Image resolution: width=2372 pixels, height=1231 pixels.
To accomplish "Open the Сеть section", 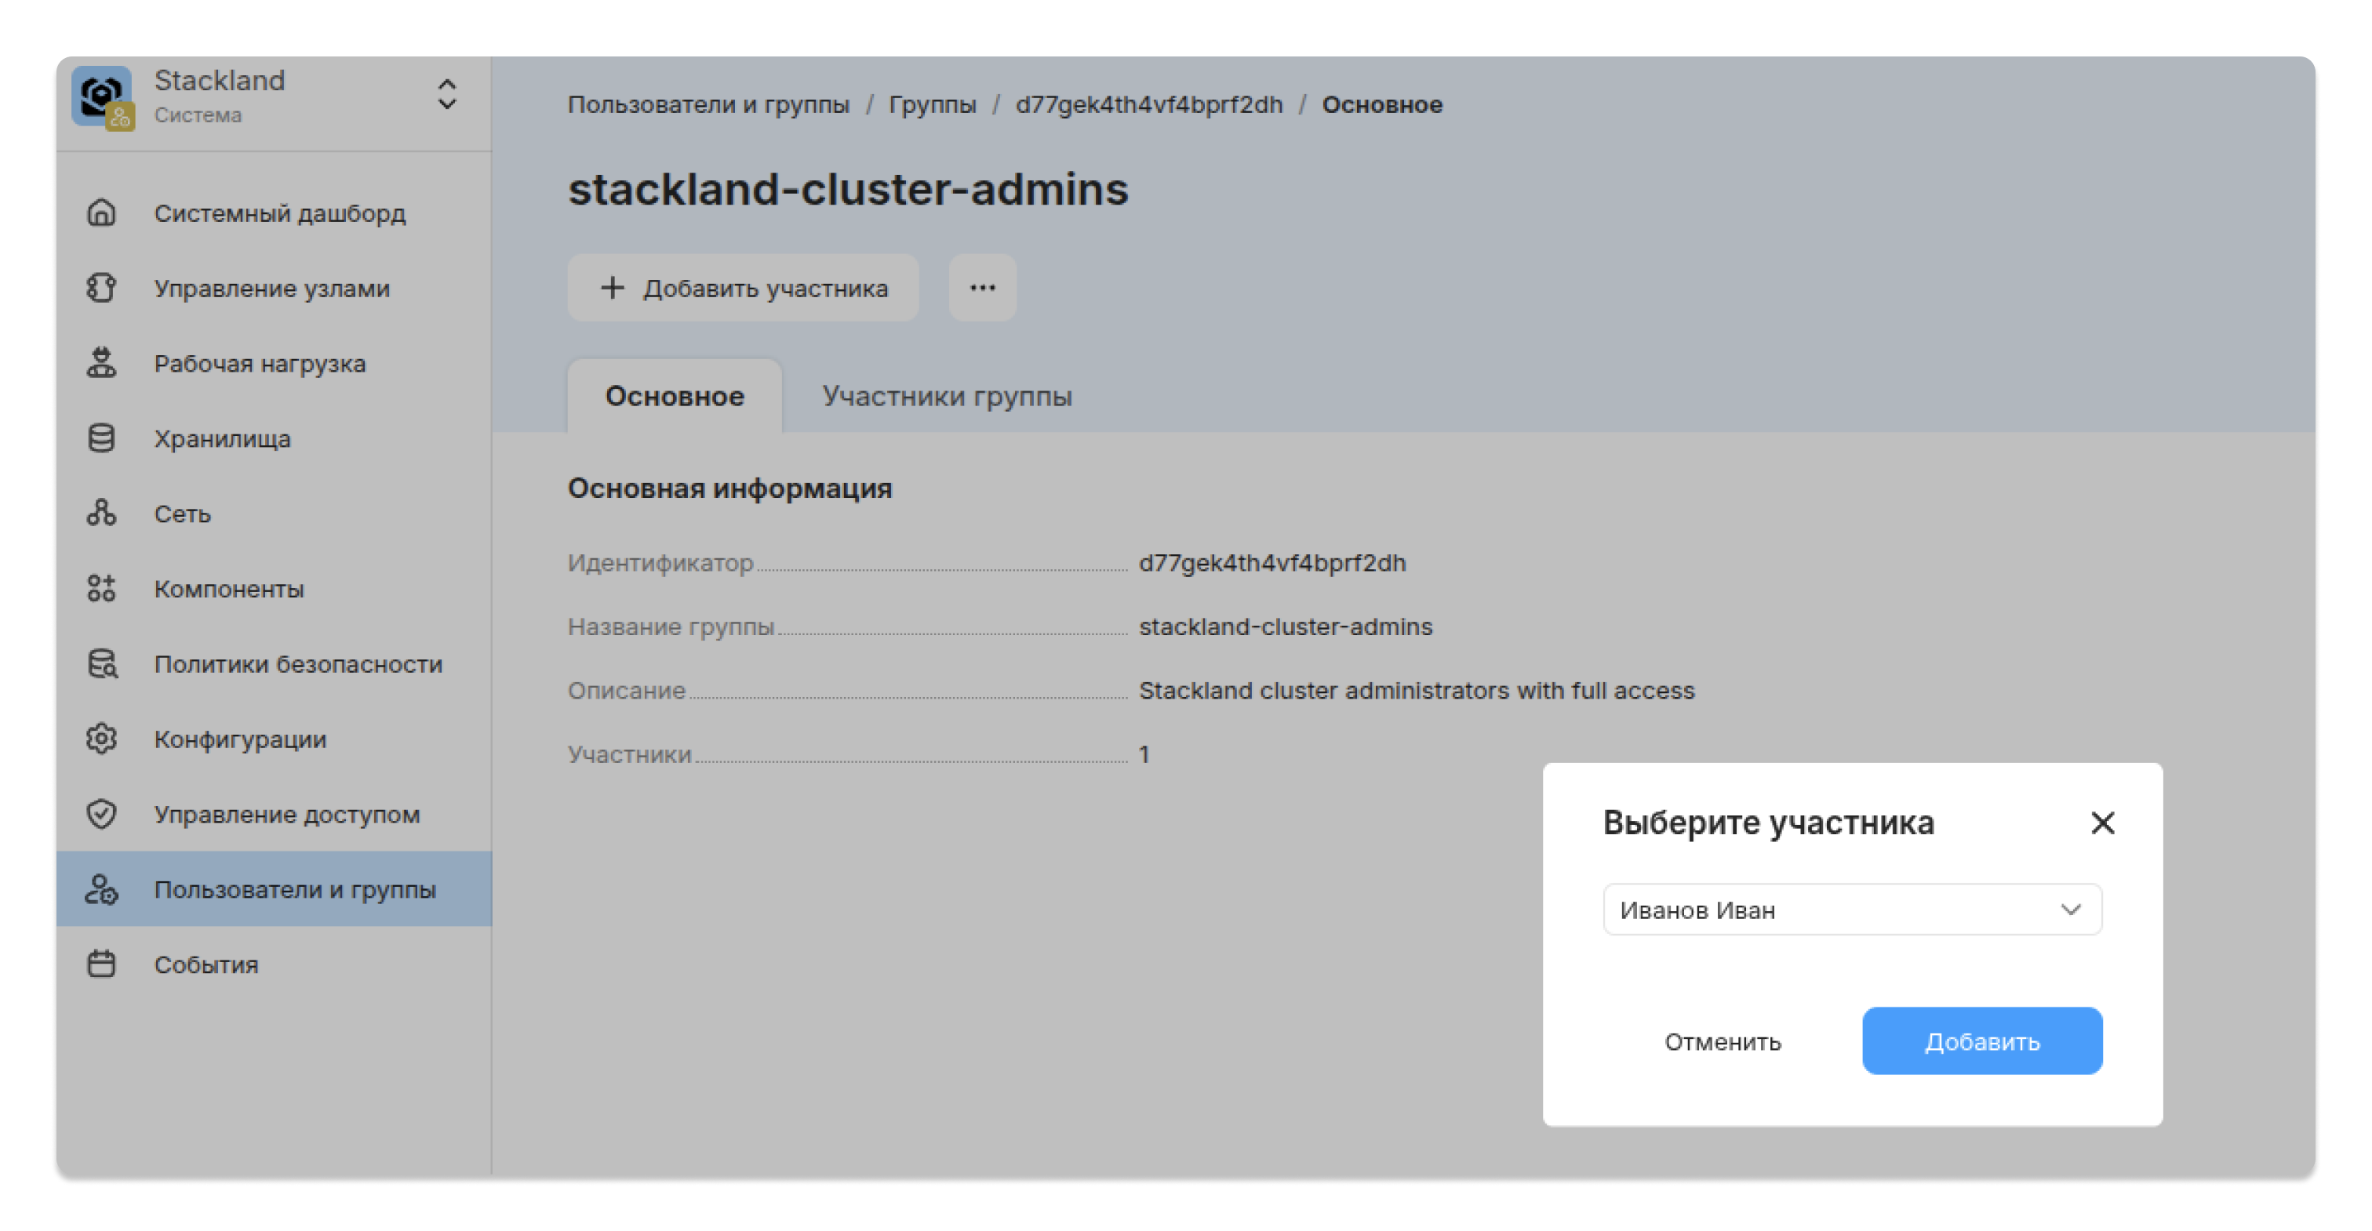I will click(x=274, y=513).
